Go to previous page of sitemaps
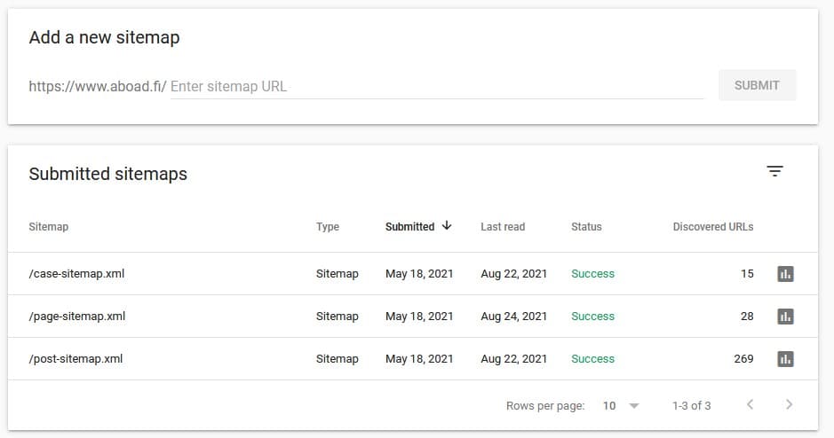Screen dimensions: 834x438 750,405
